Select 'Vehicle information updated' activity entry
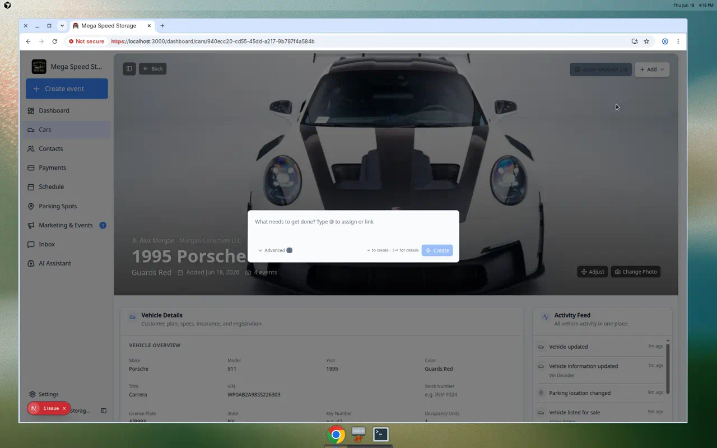The image size is (717, 448). (x=600, y=370)
